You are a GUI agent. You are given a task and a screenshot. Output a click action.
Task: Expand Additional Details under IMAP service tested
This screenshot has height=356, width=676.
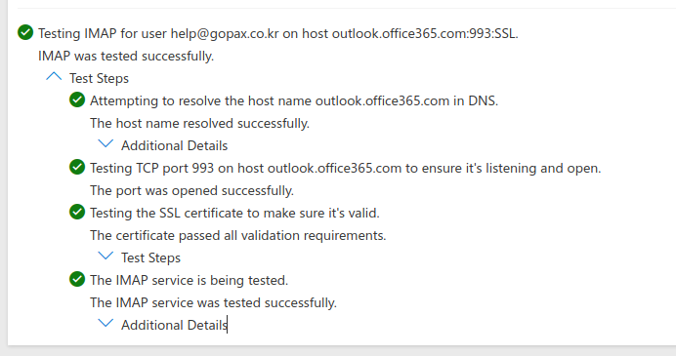106,323
